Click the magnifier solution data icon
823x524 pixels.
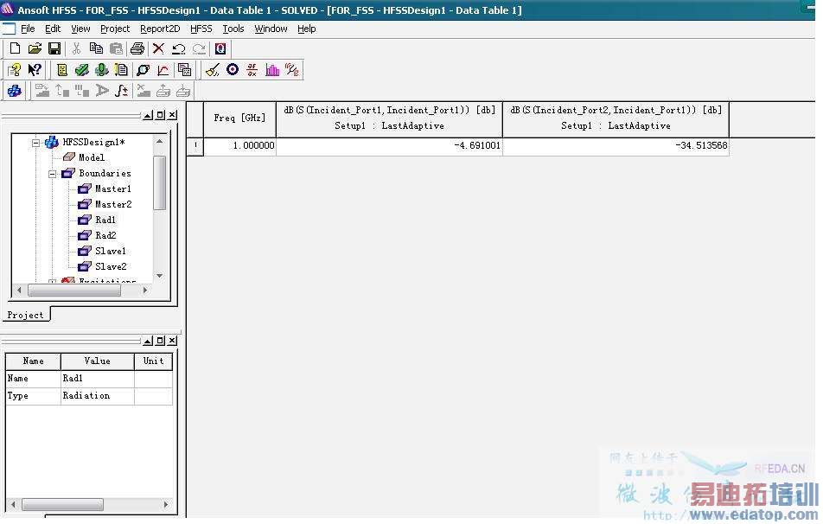(143, 70)
